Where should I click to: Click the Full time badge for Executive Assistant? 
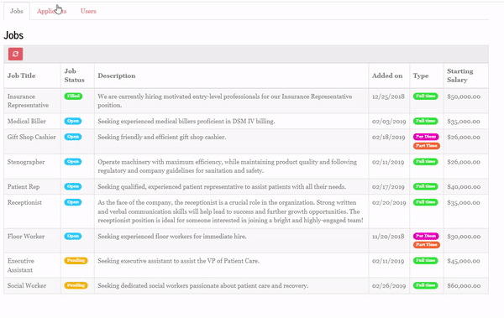(426, 260)
